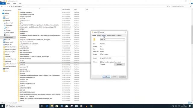Select the found.000 folder

[x=23, y=19]
